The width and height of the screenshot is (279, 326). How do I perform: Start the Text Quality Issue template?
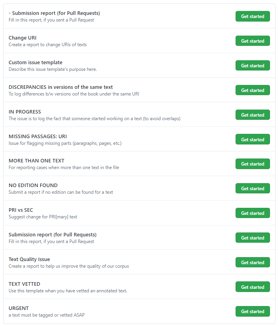252,263
